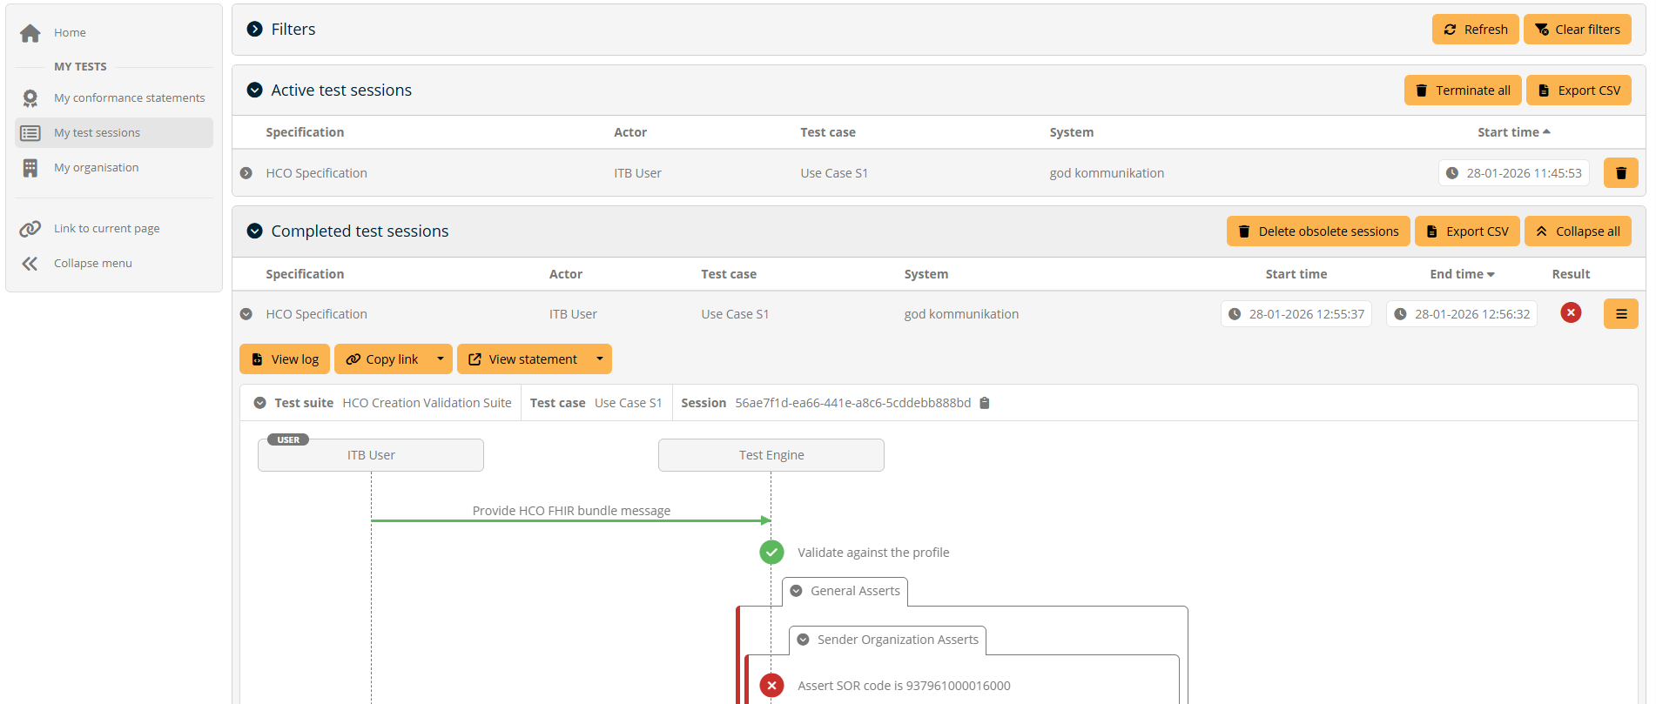The height and width of the screenshot is (704, 1656).
Task: Click the ITB User actor box
Action: coord(371,455)
